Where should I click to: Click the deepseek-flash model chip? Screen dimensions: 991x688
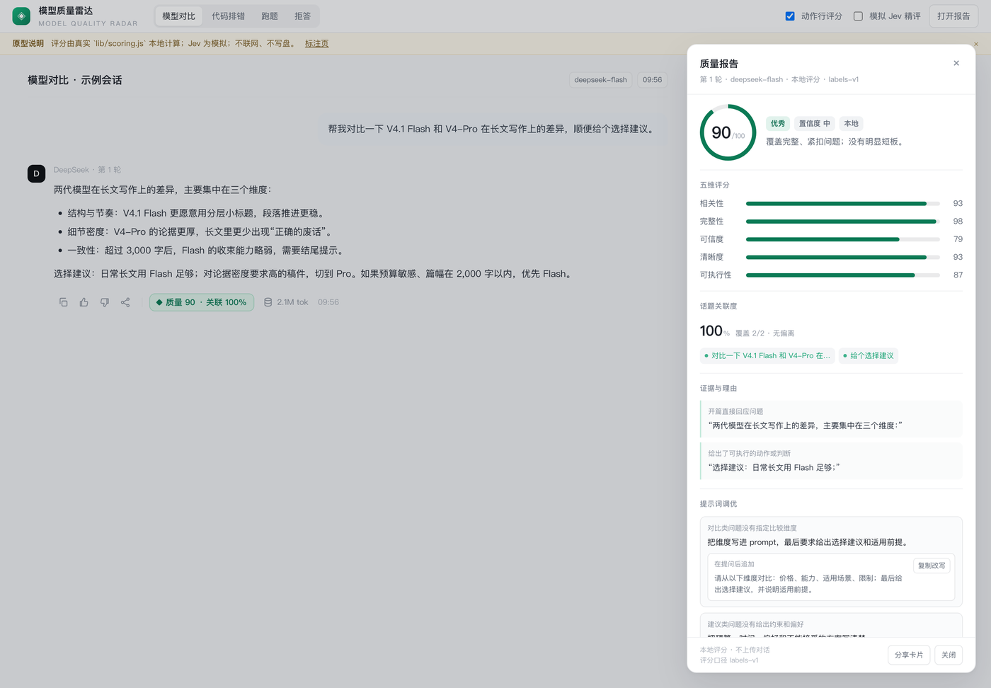point(600,80)
